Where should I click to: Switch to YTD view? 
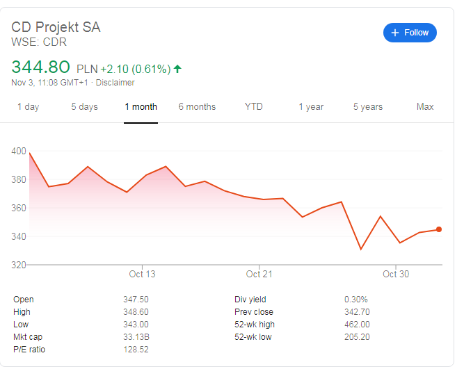254,107
